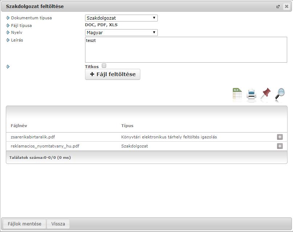The width and height of the screenshot is (293, 232).
Task: Select the zsarerikabirtaralik.pdf file name
Action: pos(33,137)
